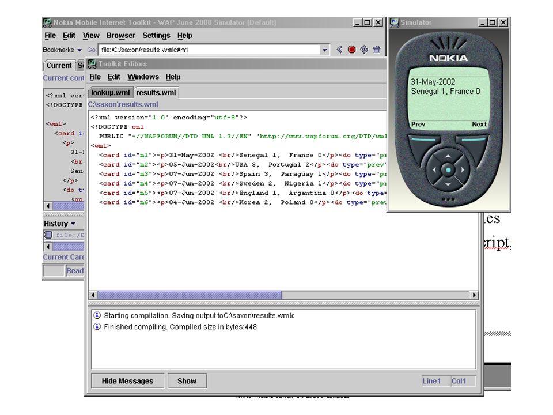Image resolution: width=553 pixels, height=415 pixels.
Task: Click scroll left arrow under History pane
Action: (48, 246)
